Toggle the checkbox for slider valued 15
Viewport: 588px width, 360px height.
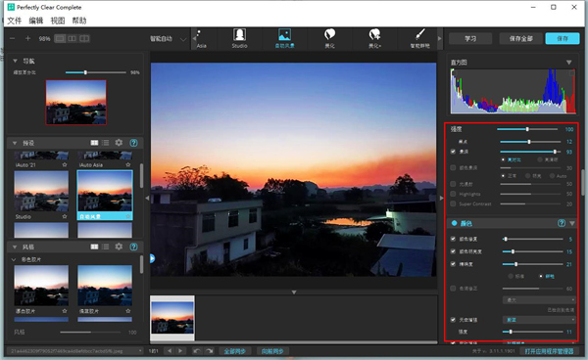click(453, 251)
